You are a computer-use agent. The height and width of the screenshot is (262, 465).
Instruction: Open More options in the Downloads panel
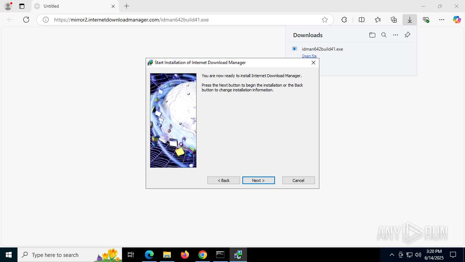(x=396, y=35)
